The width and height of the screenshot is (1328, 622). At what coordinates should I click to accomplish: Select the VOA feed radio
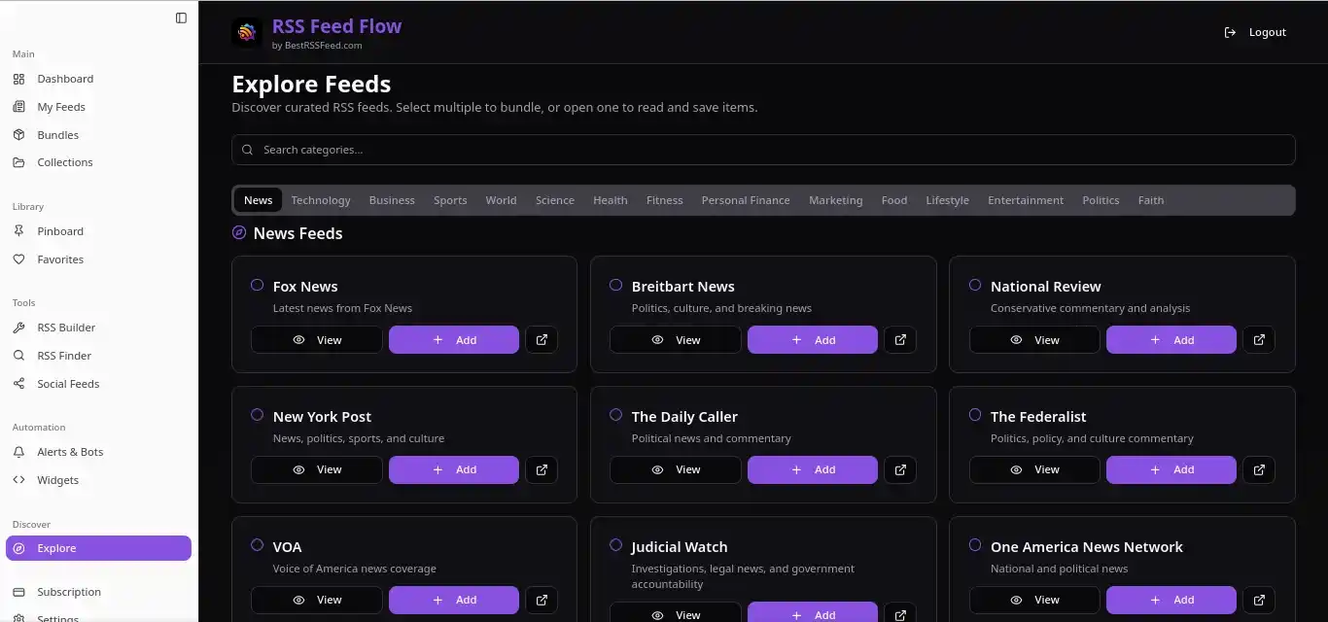(x=257, y=545)
